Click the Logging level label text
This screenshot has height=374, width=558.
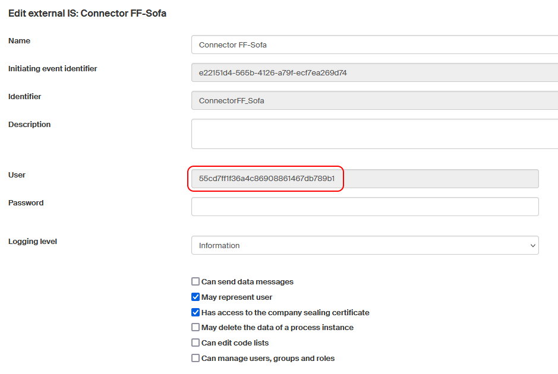coord(32,242)
